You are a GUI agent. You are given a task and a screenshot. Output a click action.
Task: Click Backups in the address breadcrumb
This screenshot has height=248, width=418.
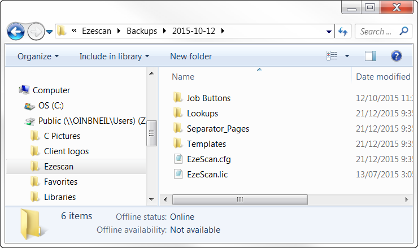point(142,31)
